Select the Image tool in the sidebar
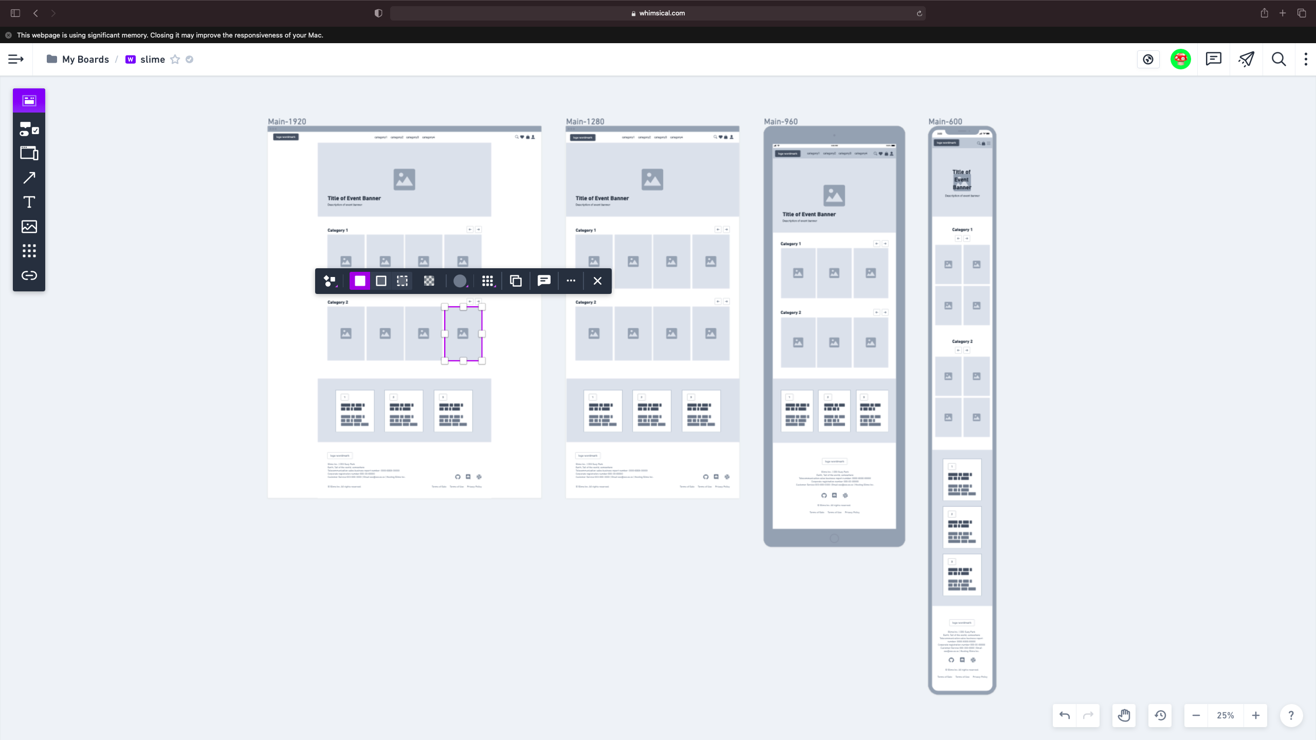The width and height of the screenshot is (1316, 740). 29,227
